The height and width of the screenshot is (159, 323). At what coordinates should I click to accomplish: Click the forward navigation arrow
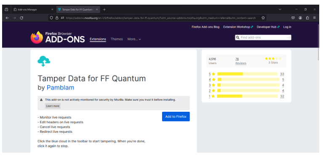pos(14,18)
